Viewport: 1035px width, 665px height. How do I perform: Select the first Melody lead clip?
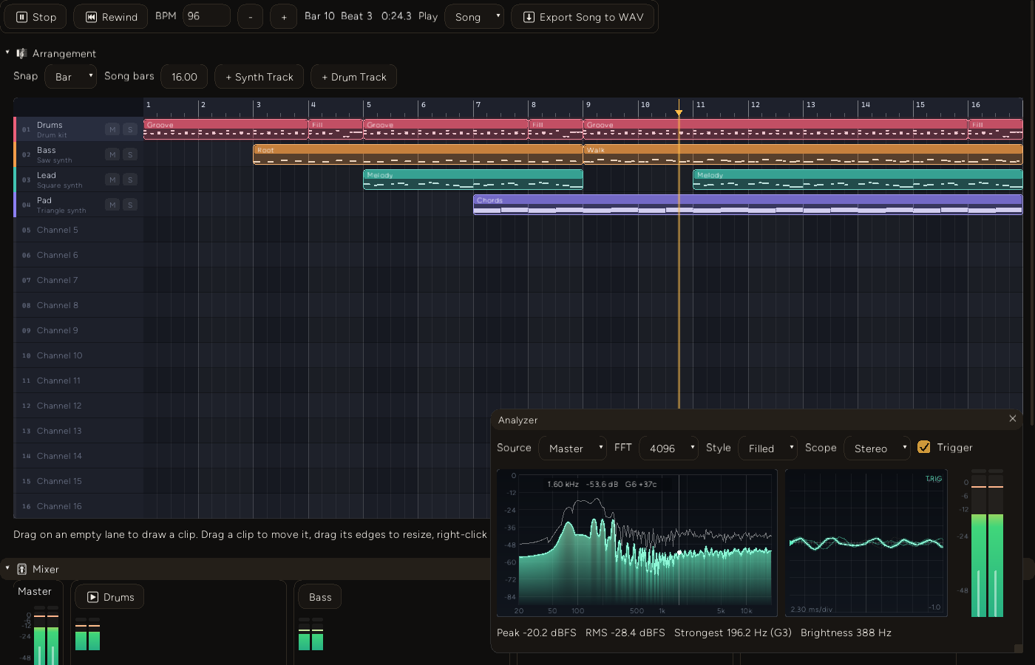point(473,180)
